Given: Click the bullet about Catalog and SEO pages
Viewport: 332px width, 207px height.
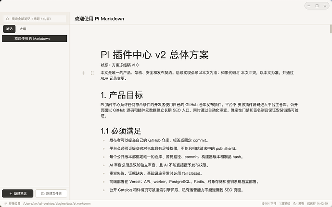Looking at the screenshot, I should [177, 190].
